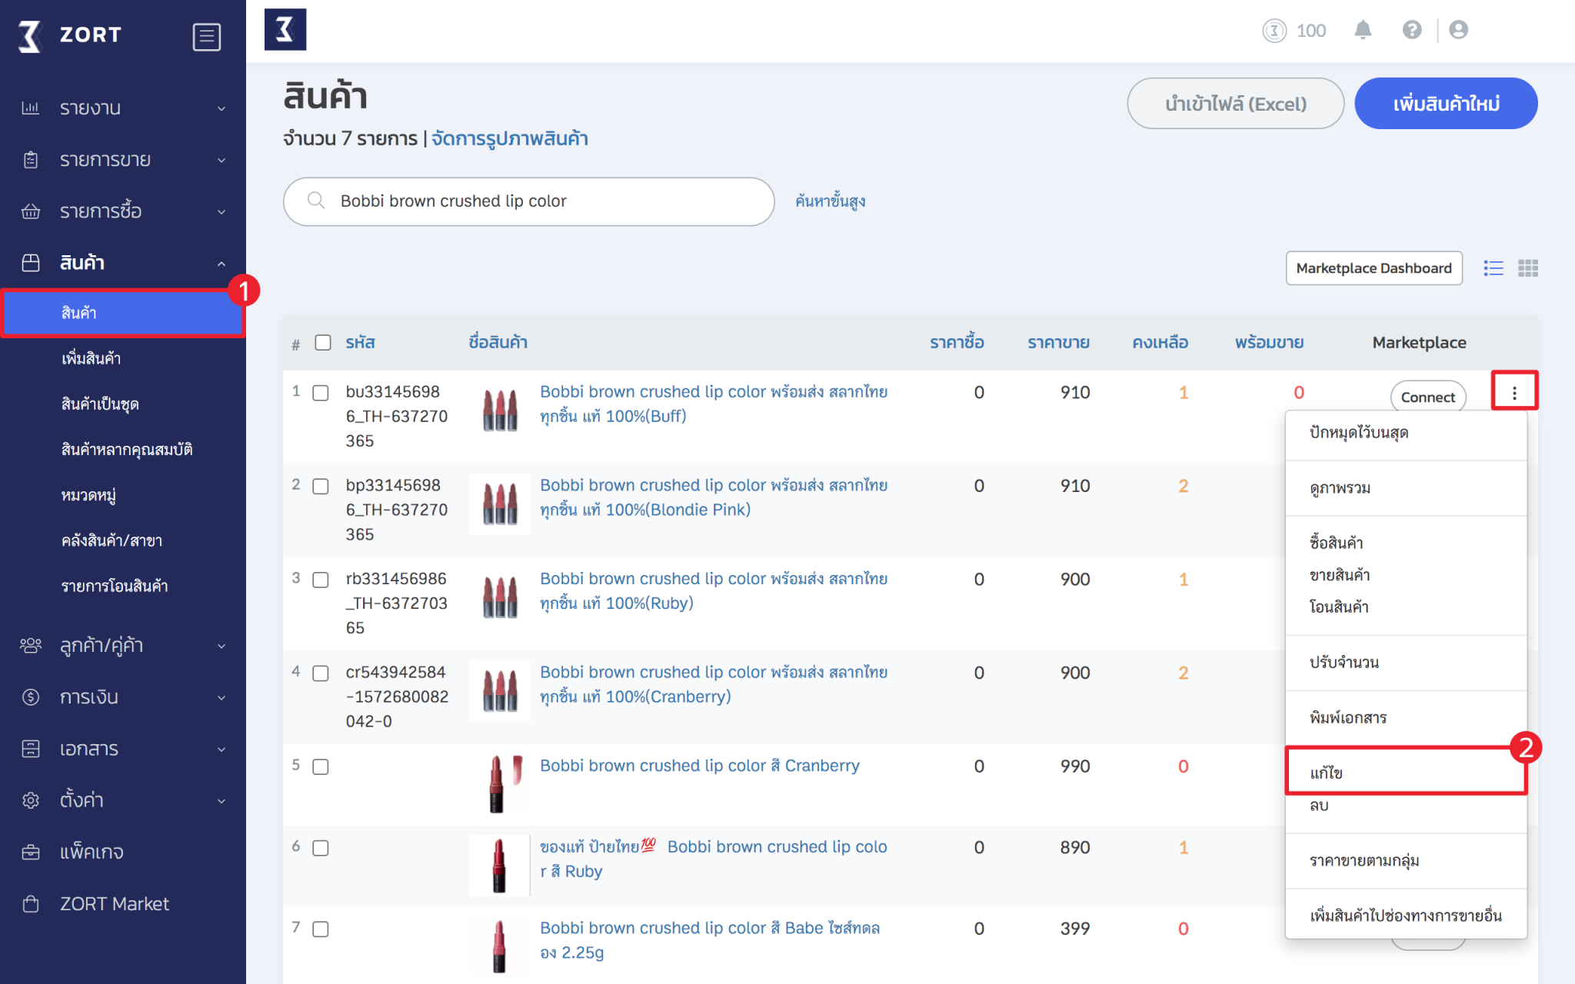The image size is (1575, 984).
Task: Click the blue ZORT square logo in the header
Action: point(285,30)
